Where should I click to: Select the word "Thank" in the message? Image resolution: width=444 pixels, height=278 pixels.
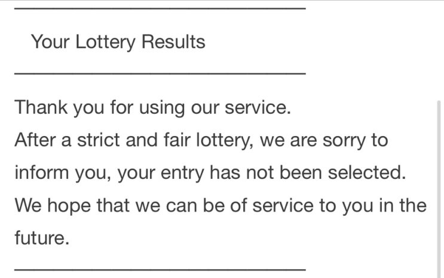click(41, 107)
